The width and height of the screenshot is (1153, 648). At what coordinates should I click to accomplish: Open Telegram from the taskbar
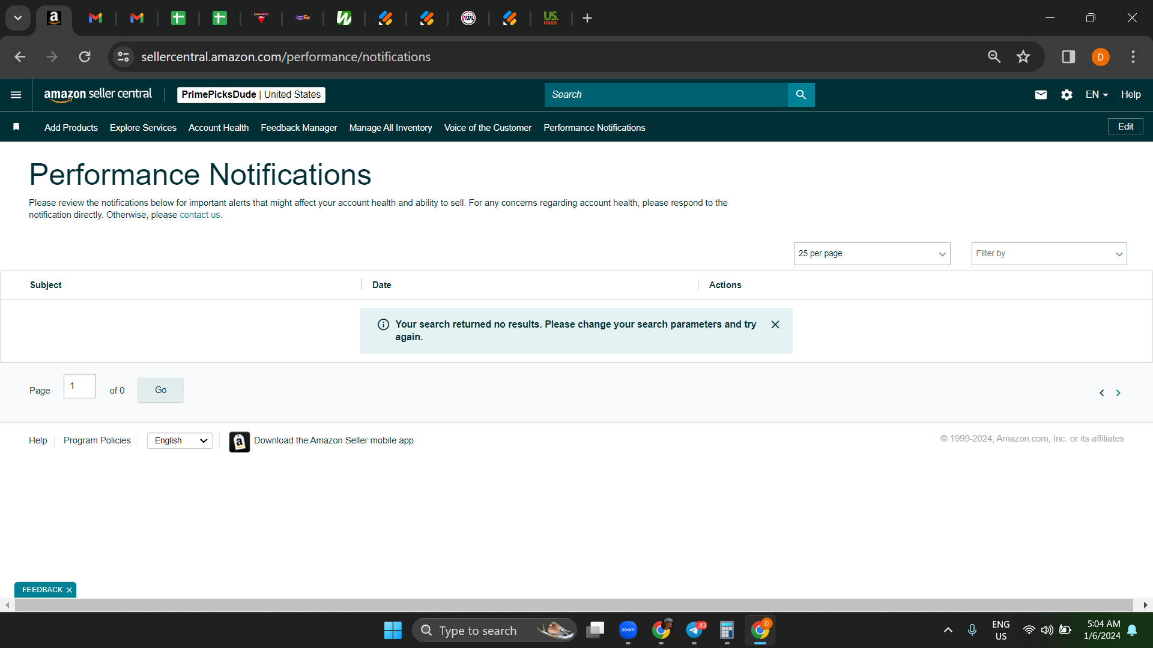pyautogui.click(x=695, y=630)
